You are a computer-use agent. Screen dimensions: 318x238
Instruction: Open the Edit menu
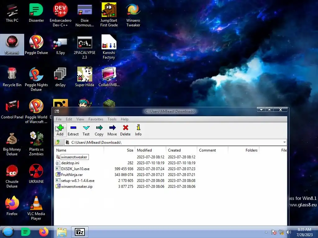pyautogui.click(x=69, y=119)
